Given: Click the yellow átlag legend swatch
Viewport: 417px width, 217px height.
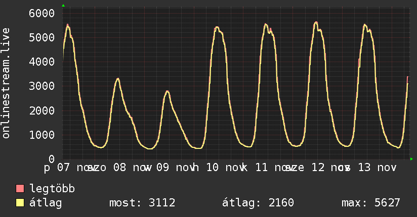Looking at the screenshot, I should (20, 203).
